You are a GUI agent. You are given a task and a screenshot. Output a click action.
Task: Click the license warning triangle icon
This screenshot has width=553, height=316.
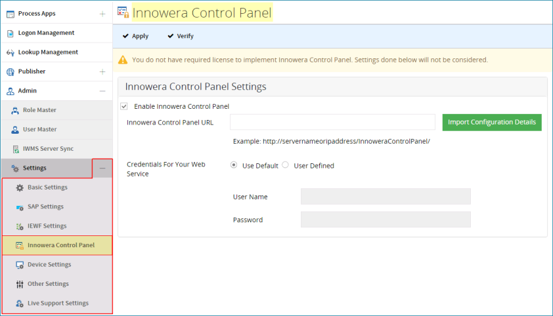click(x=123, y=60)
